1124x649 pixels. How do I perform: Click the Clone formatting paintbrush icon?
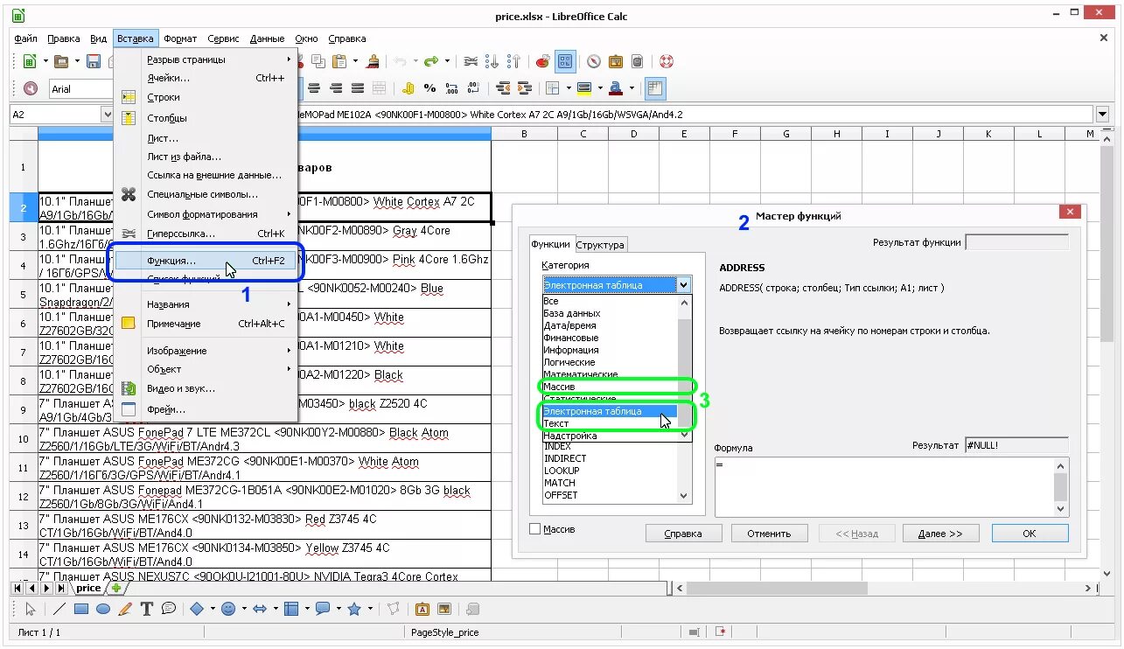pyautogui.click(x=374, y=61)
